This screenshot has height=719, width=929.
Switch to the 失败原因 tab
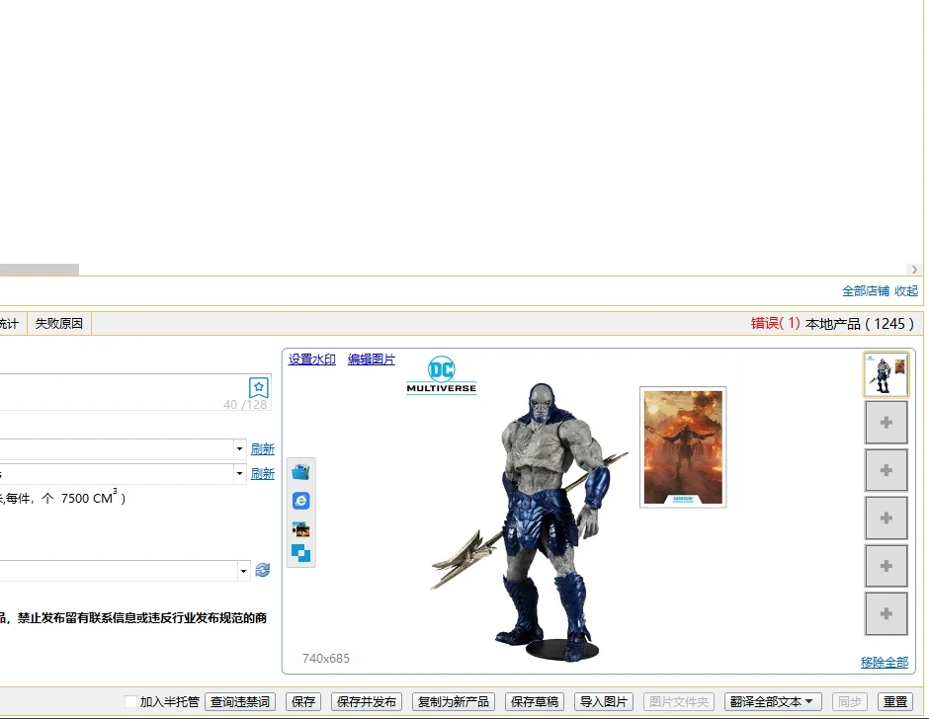click(x=58, y=323)
